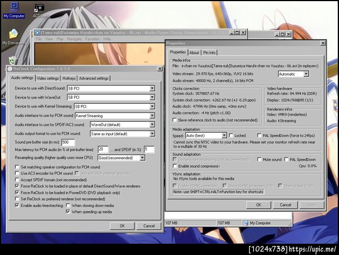This screenshot has height=255, width=339.
Task: Enable sound compressor checkbox
Action: [175, 166]
